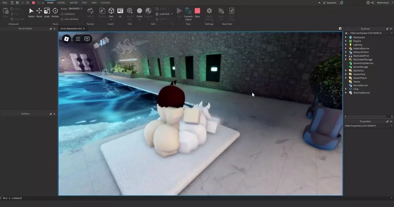Activate the Rotate tool
394x207 pixels.
point(55,13)
